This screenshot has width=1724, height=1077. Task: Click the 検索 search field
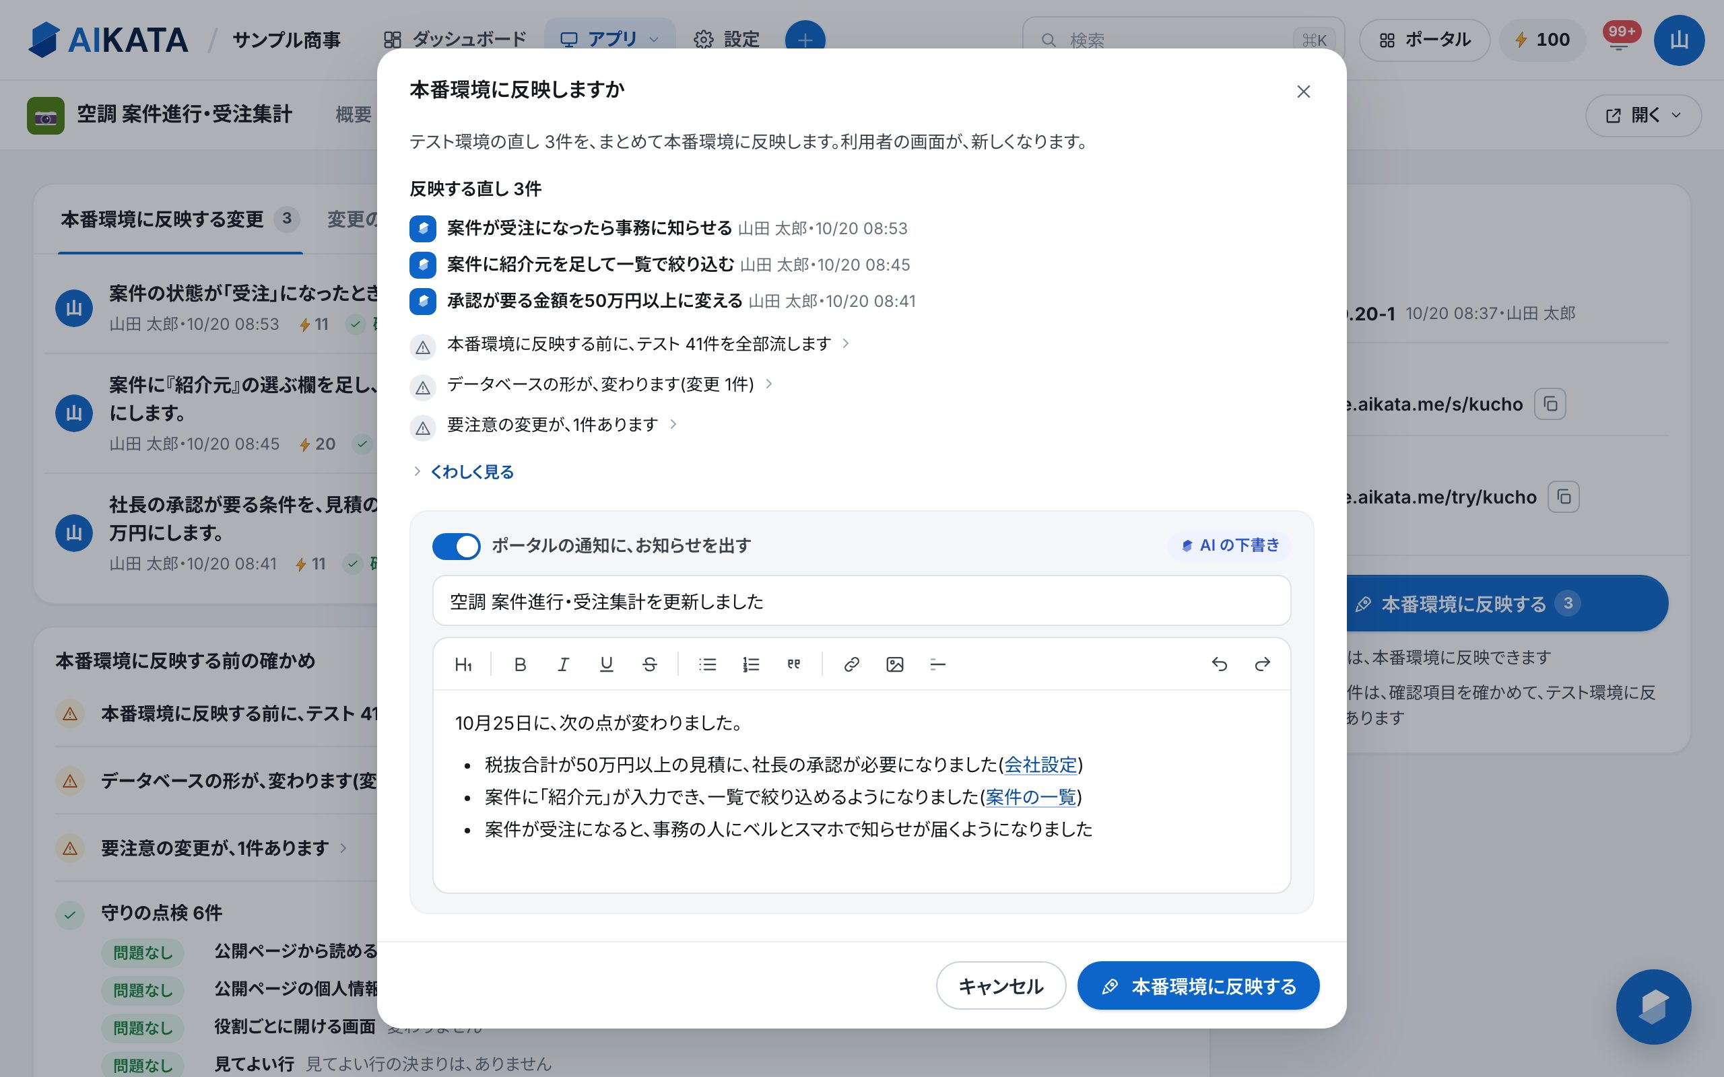(x=1183, y=40)
